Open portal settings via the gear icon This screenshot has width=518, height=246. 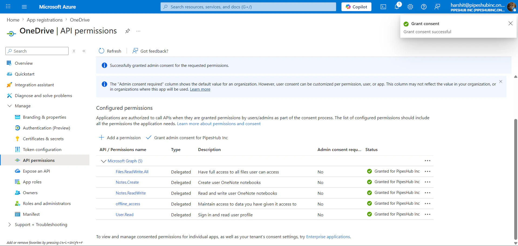[x=410, y=7]
